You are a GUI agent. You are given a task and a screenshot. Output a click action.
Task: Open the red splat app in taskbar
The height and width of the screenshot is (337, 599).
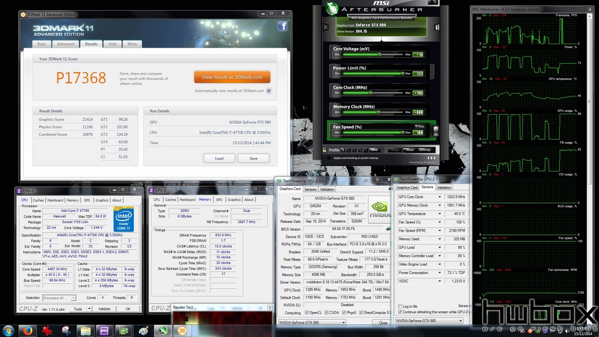click(47, 330)
